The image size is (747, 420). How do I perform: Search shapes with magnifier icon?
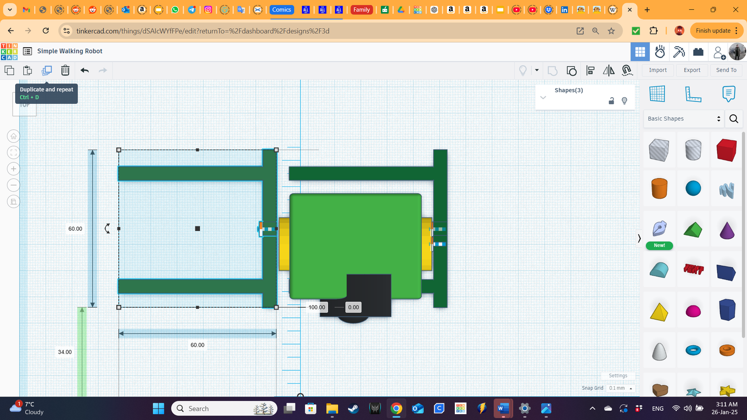[x=734, y=119]
